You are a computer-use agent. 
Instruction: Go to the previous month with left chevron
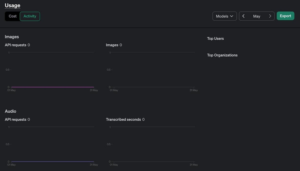[243, 16]
